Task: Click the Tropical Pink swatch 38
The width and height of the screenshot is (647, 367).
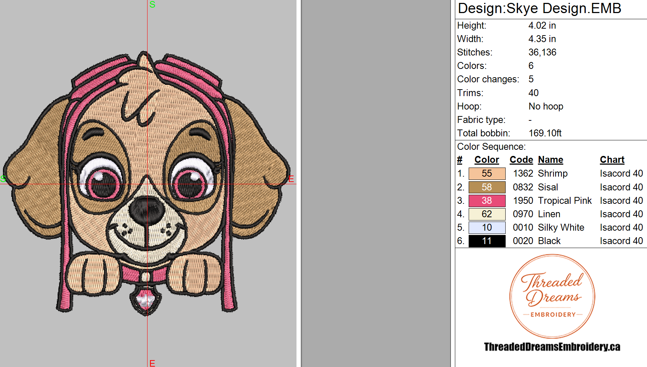Action: (x=487, y=201)
